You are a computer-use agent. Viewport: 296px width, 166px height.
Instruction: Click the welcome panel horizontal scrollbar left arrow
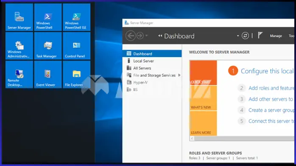pyautogui.click(x=192, y=138)
